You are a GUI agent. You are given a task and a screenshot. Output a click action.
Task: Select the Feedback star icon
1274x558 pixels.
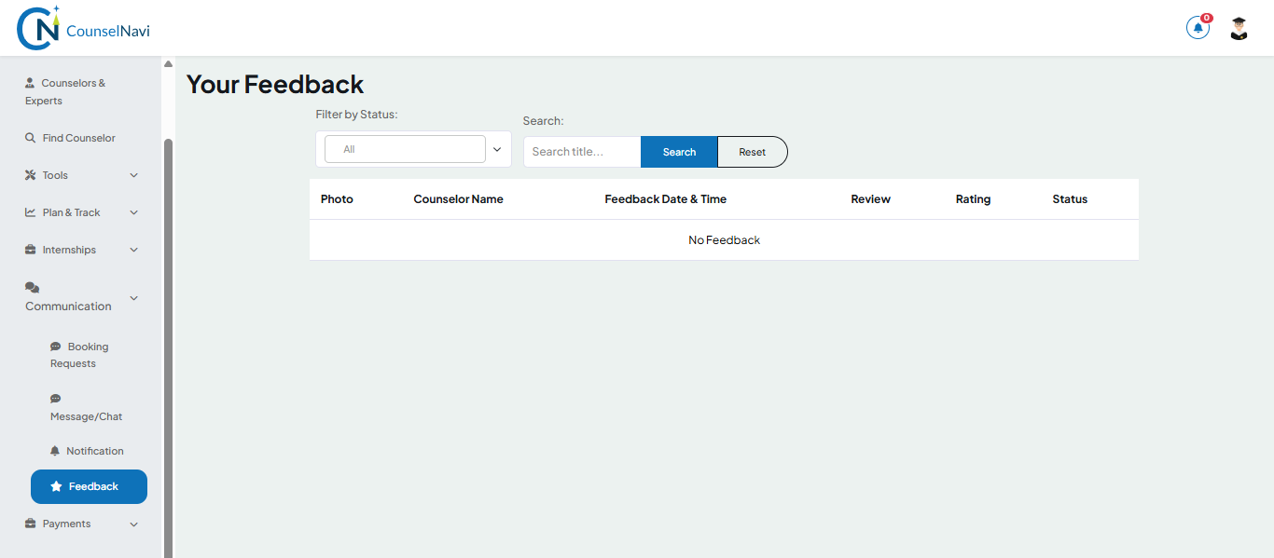(58, 485)
